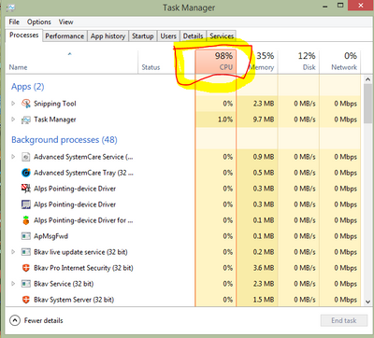Viewport: 374px width, 338px height.
Task: Collapse view using Fewer details arrow
Action: 15,320
